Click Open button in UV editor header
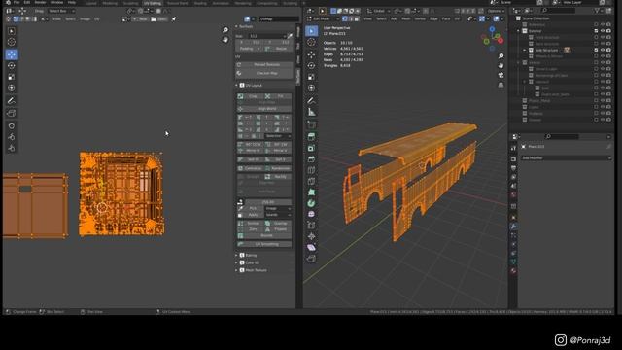The width and height of the screenshot is (622, 350). (x=159, y=19)
